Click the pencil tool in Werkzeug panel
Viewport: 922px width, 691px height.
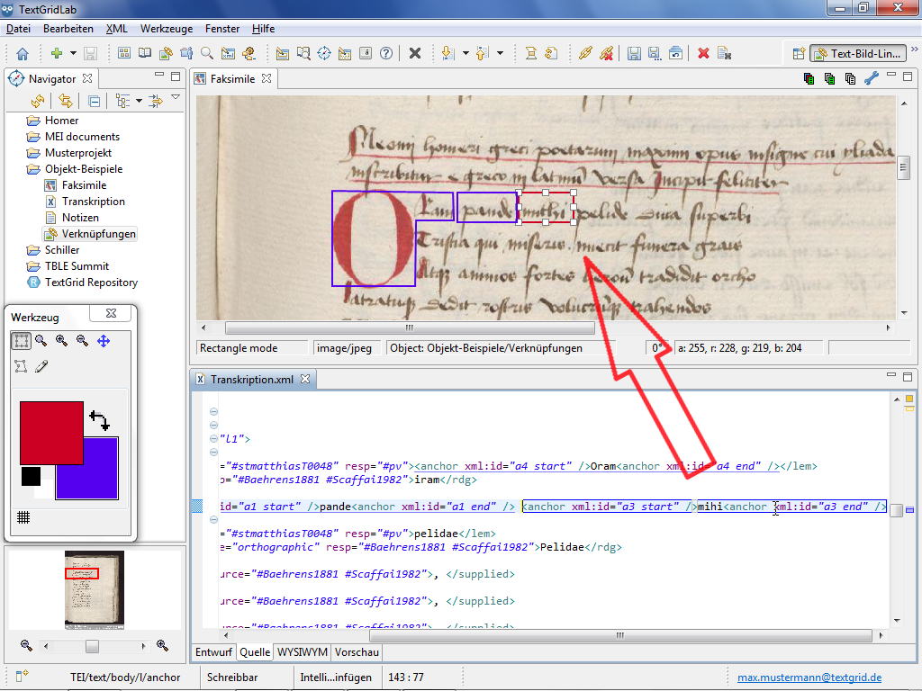click(41, 366)
